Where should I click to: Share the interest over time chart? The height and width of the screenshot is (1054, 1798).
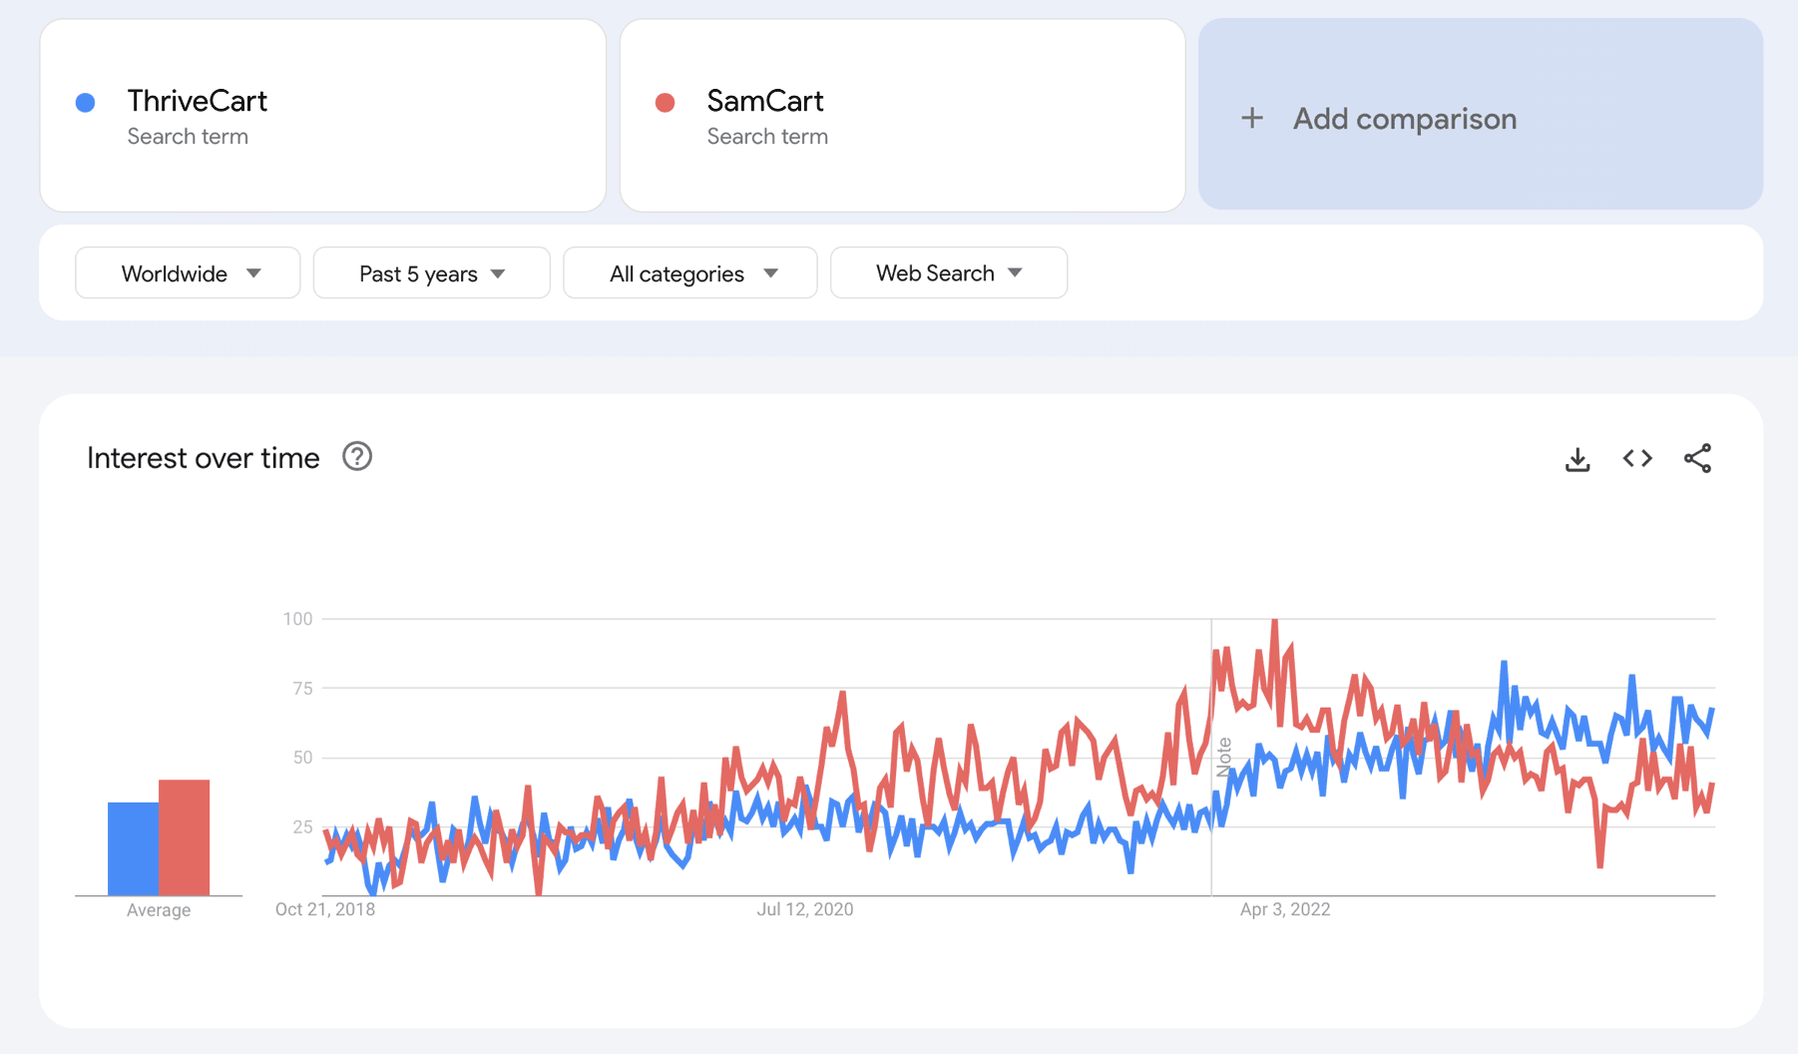pos(1697,458)
